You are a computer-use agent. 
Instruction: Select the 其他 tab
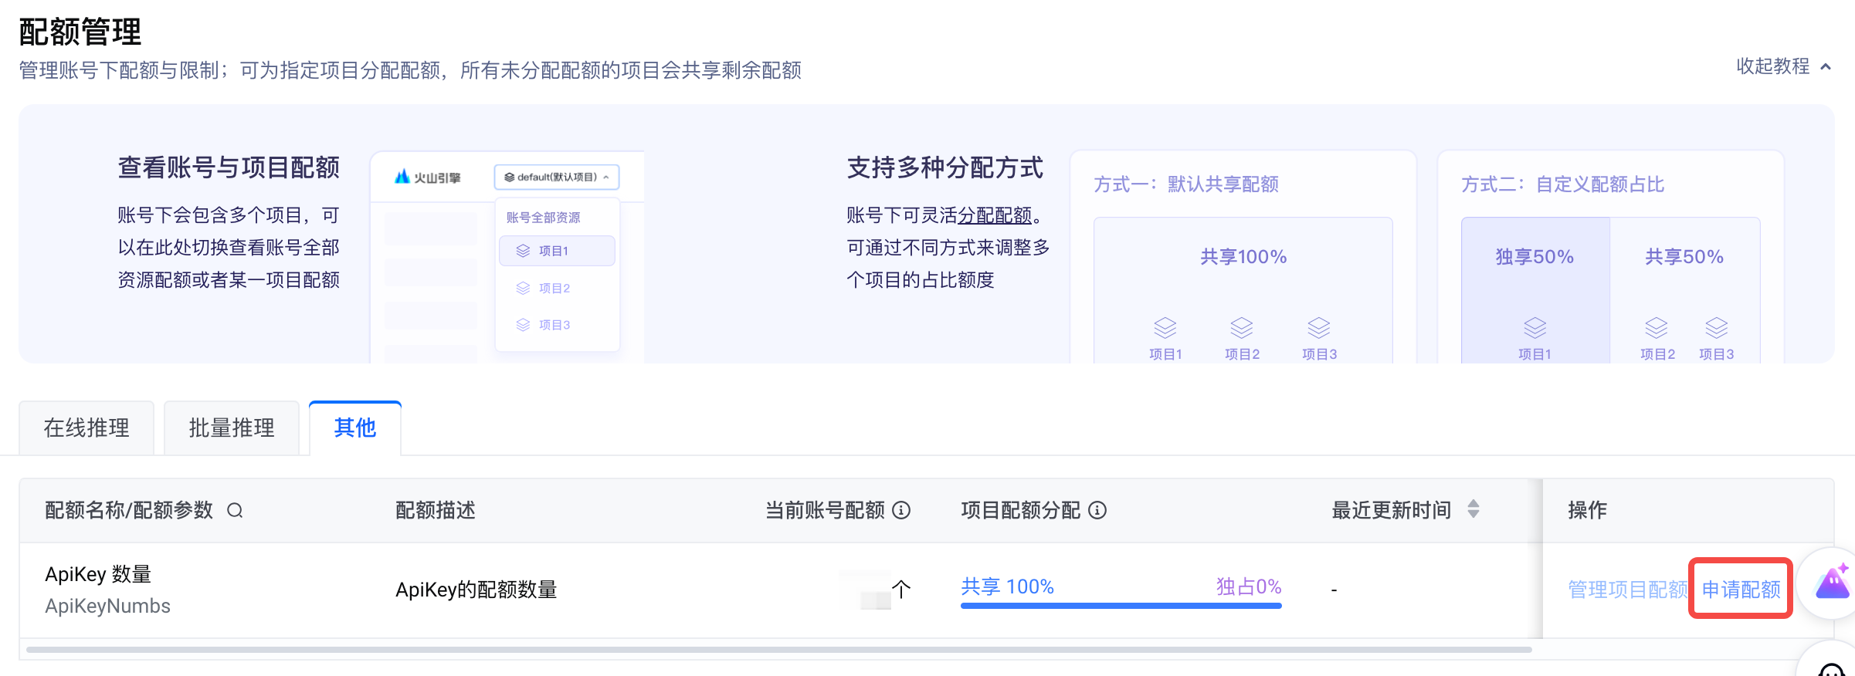coord(355,428)
